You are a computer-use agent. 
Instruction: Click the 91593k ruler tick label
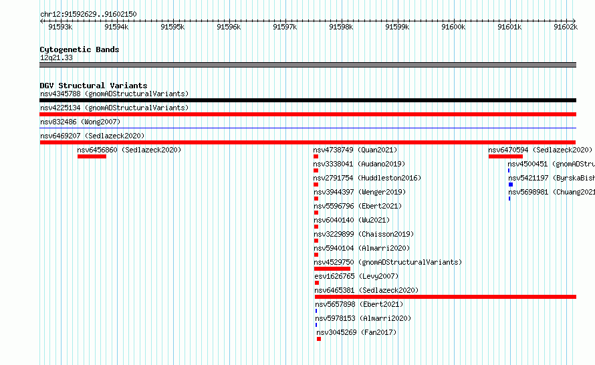coord(60,27)
